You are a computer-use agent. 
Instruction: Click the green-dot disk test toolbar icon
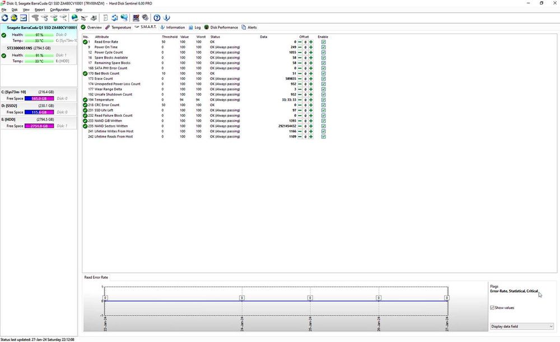coord(54,17)
